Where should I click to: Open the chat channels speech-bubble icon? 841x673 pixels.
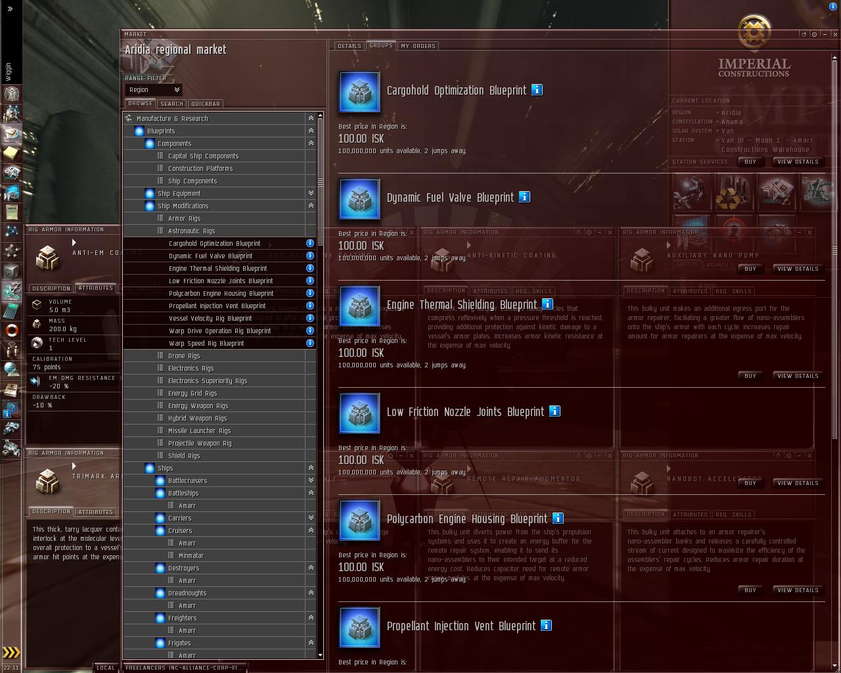point(12,350)
